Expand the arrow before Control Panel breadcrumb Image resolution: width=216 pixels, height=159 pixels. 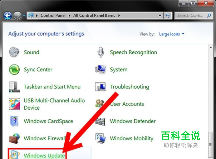click(37, 16)
